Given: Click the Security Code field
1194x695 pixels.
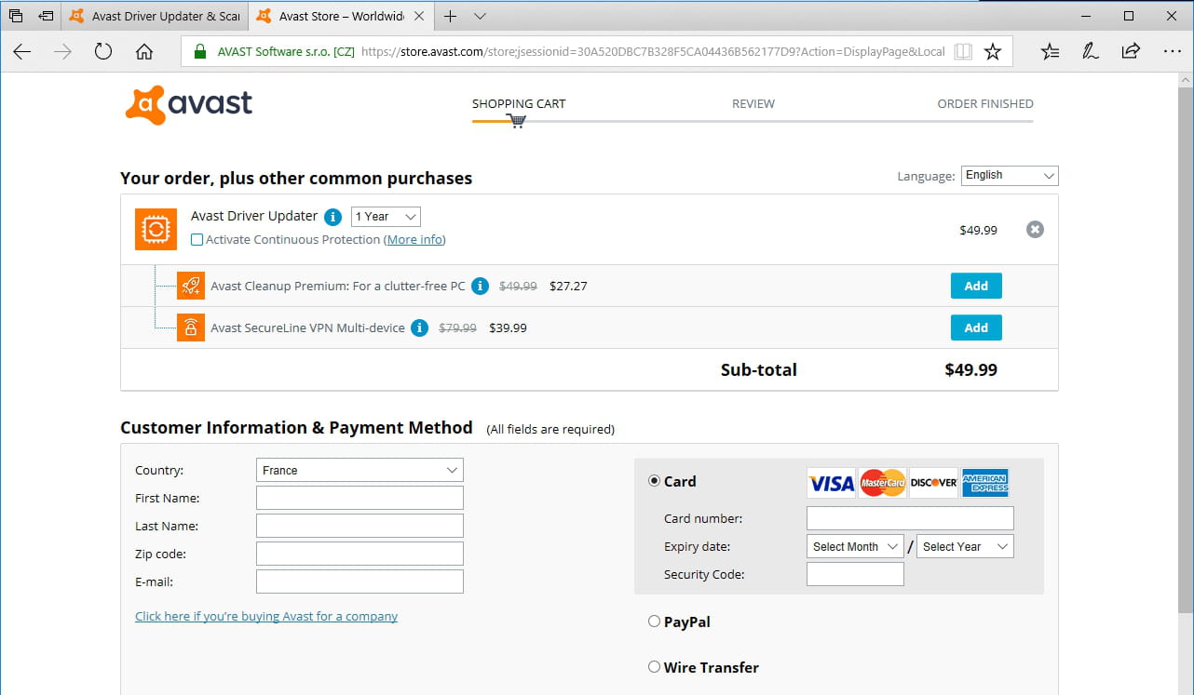Looking at the screenshot, I should point(855,574).
